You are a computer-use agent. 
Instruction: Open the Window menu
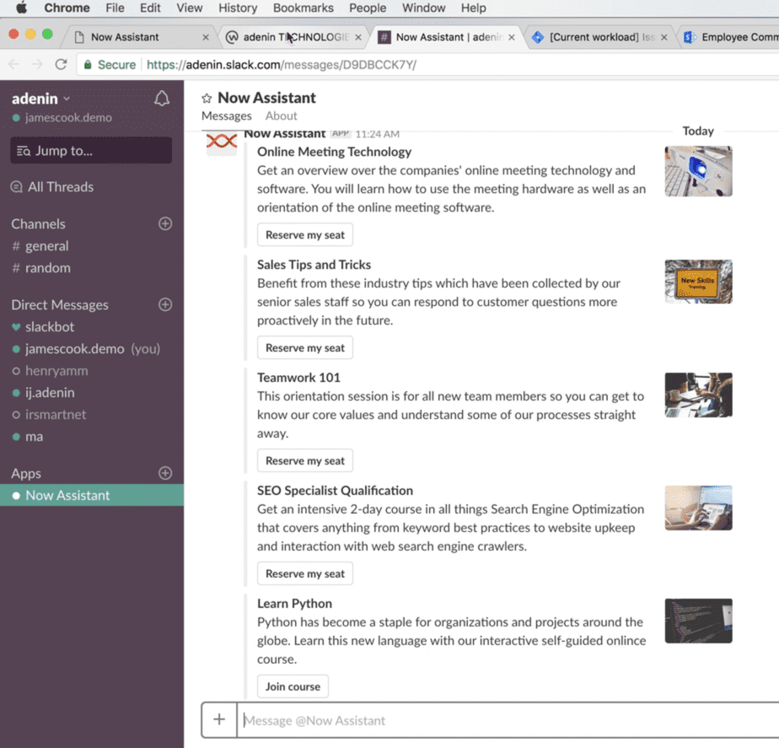point(423,8)
